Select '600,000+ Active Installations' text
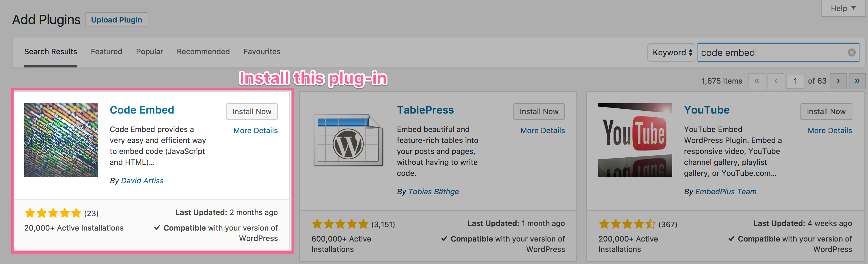This screenshot has height=264, width=868. 341,244
